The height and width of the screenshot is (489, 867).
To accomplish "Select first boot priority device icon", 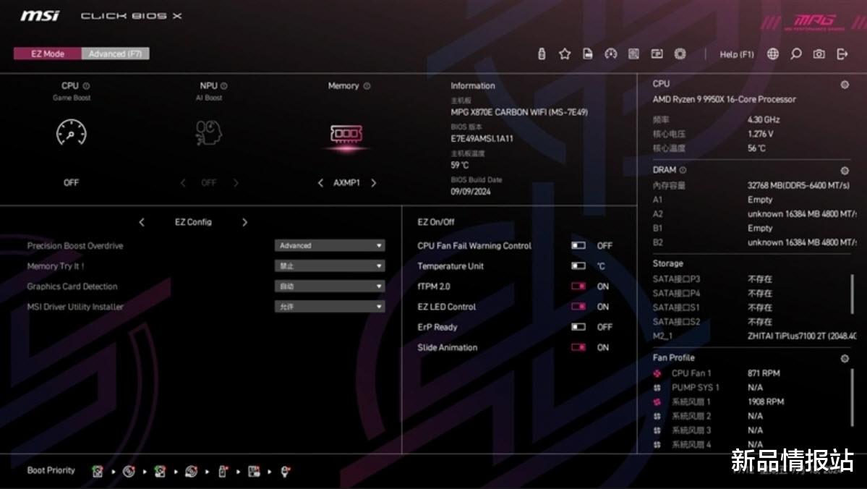I will tap(98, 472).
